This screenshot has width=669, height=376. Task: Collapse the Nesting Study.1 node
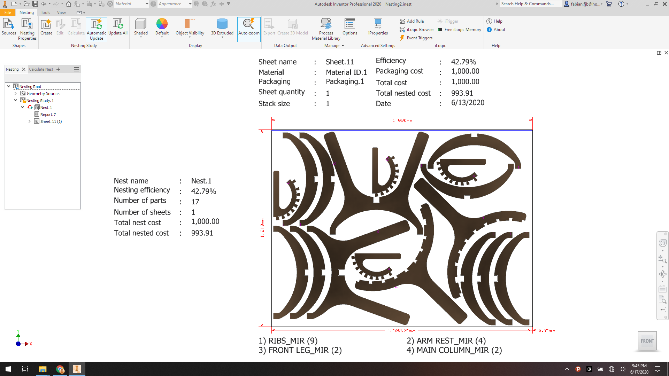click(16, 100)
